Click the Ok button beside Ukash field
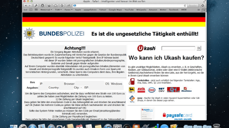The image size is (229, 128). (199, 48)
